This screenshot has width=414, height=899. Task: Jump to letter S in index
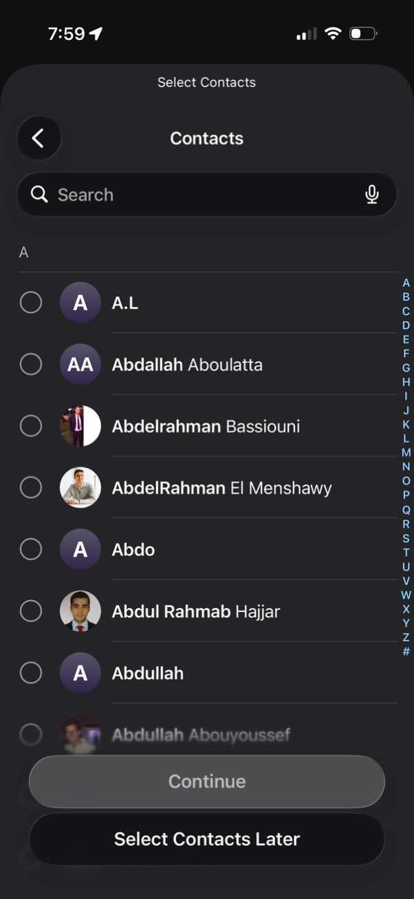(406, 537)
